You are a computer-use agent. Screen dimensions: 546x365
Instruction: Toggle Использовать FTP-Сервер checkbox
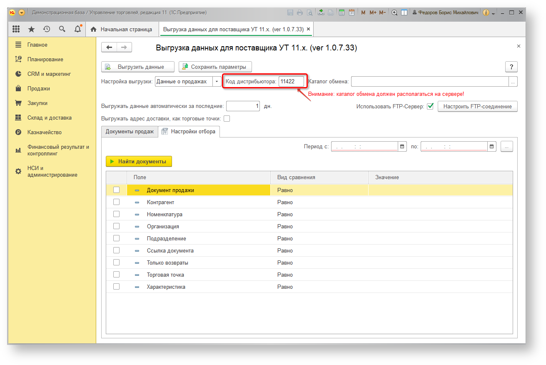[x=430, y=106]
